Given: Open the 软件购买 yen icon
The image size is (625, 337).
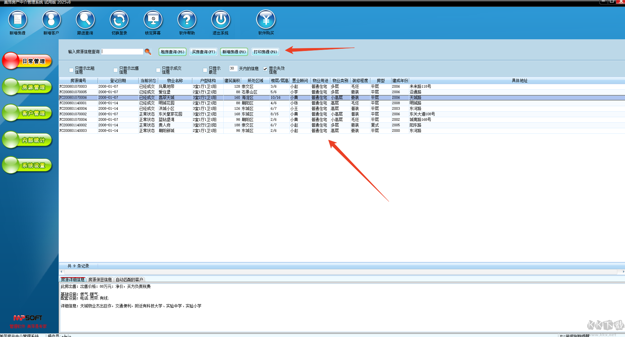Looking at the screenshot, I should (266, 20).
